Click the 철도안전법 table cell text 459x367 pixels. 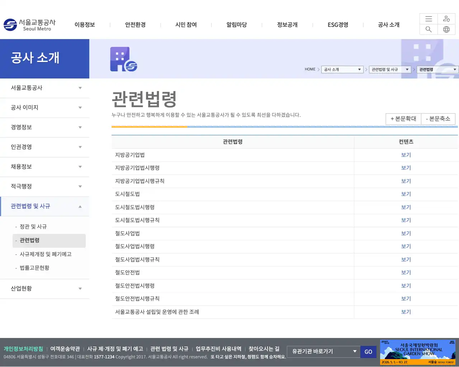(x=127, y=273)
